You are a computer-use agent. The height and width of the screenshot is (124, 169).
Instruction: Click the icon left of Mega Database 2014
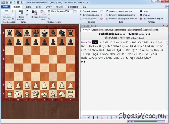[x=49, y=11]
